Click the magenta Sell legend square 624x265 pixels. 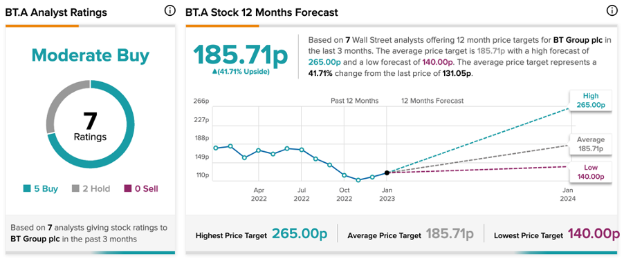(127, 189)
